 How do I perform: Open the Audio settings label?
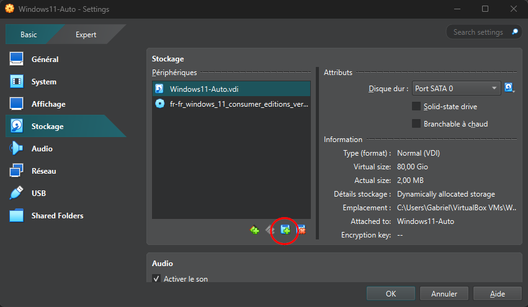coord(42,148)
